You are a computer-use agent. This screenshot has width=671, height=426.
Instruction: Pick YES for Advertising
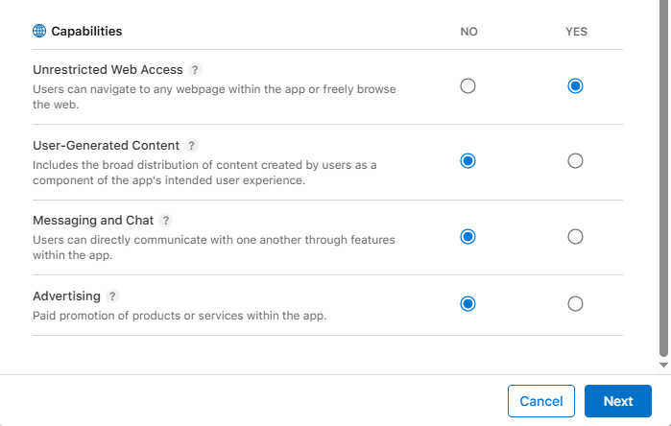coord(575,304)
